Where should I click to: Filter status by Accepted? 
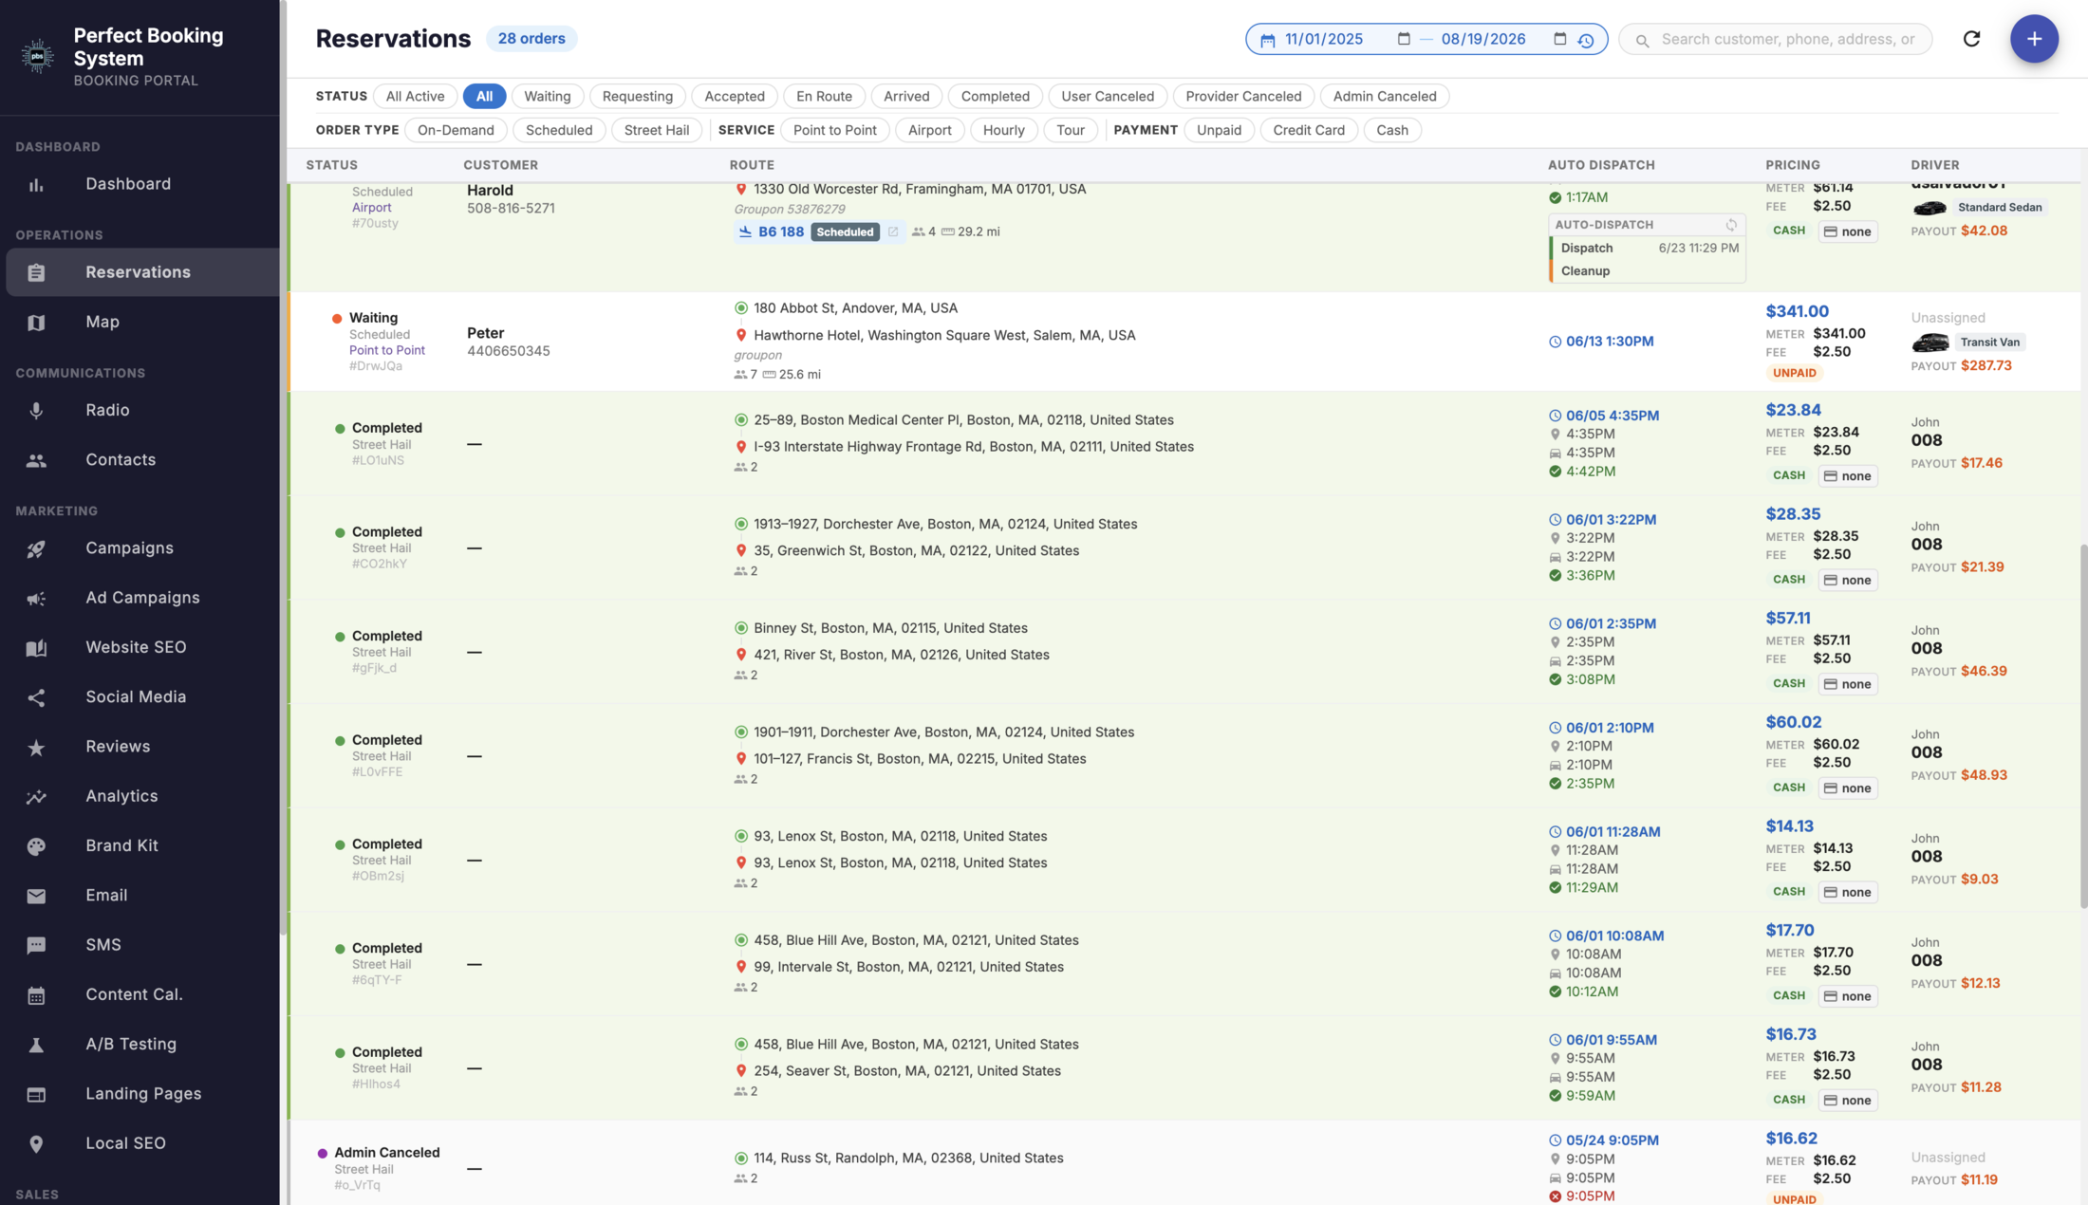[735, 96]
